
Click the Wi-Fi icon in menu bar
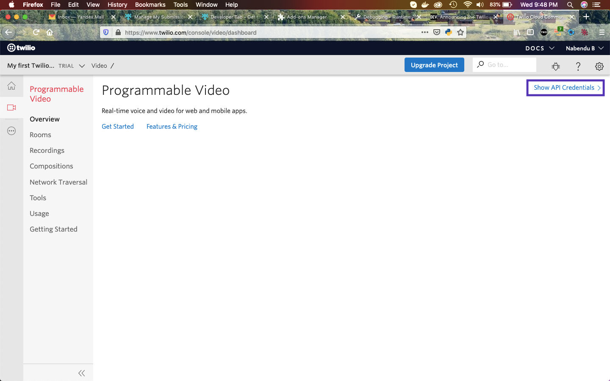(468, 5)
